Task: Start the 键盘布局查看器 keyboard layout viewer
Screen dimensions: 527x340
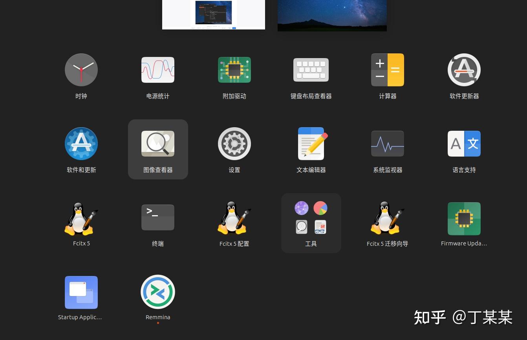Action: (311, 70)
